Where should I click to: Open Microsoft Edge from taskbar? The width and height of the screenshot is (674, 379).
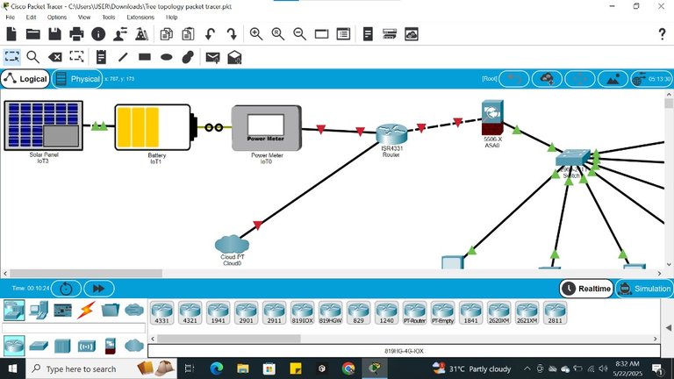pyautogui.click(x=217, y=368)
